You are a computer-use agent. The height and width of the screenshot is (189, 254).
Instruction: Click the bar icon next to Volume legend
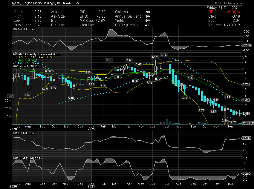click(x=14, y=66)
